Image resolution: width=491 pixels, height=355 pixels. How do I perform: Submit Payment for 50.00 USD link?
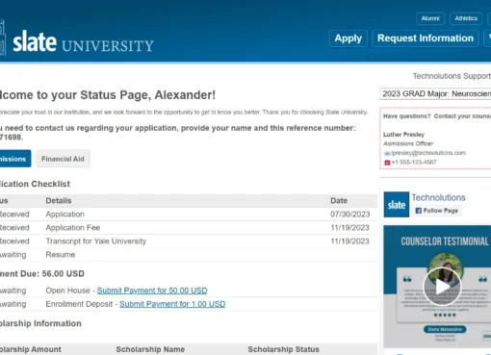coord(152,291)
